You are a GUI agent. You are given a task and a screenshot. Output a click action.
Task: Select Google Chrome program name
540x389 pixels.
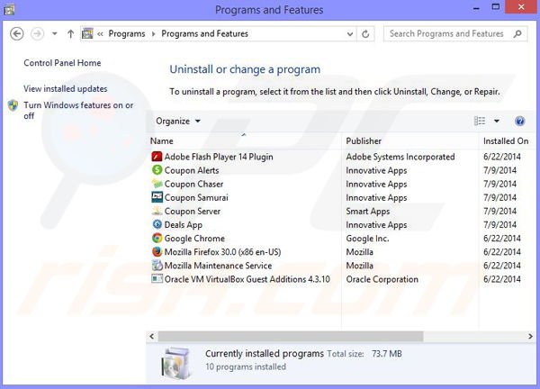pyautogui.click(x=194, y=239)
